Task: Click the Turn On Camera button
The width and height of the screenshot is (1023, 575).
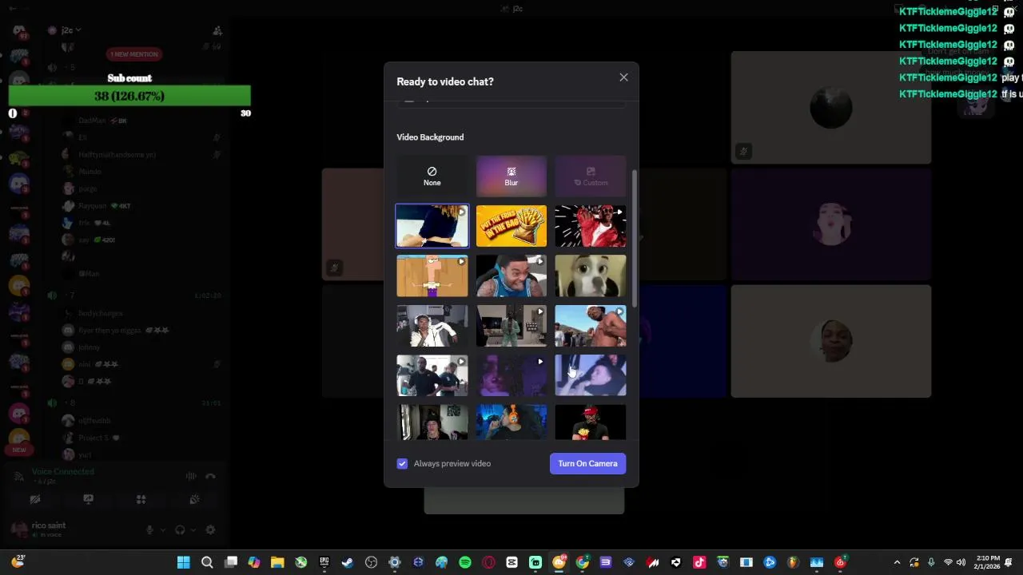Action: (x=587, y=463)
